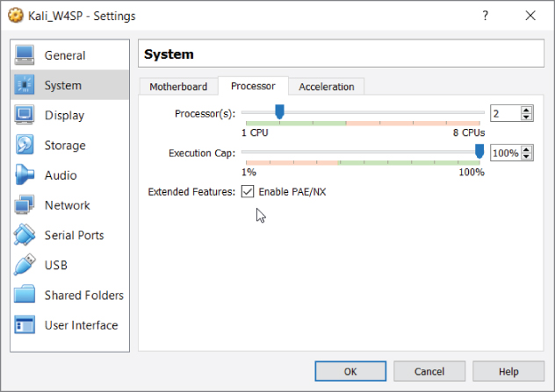Raise execution cap with up arrow

click(526, 149)
